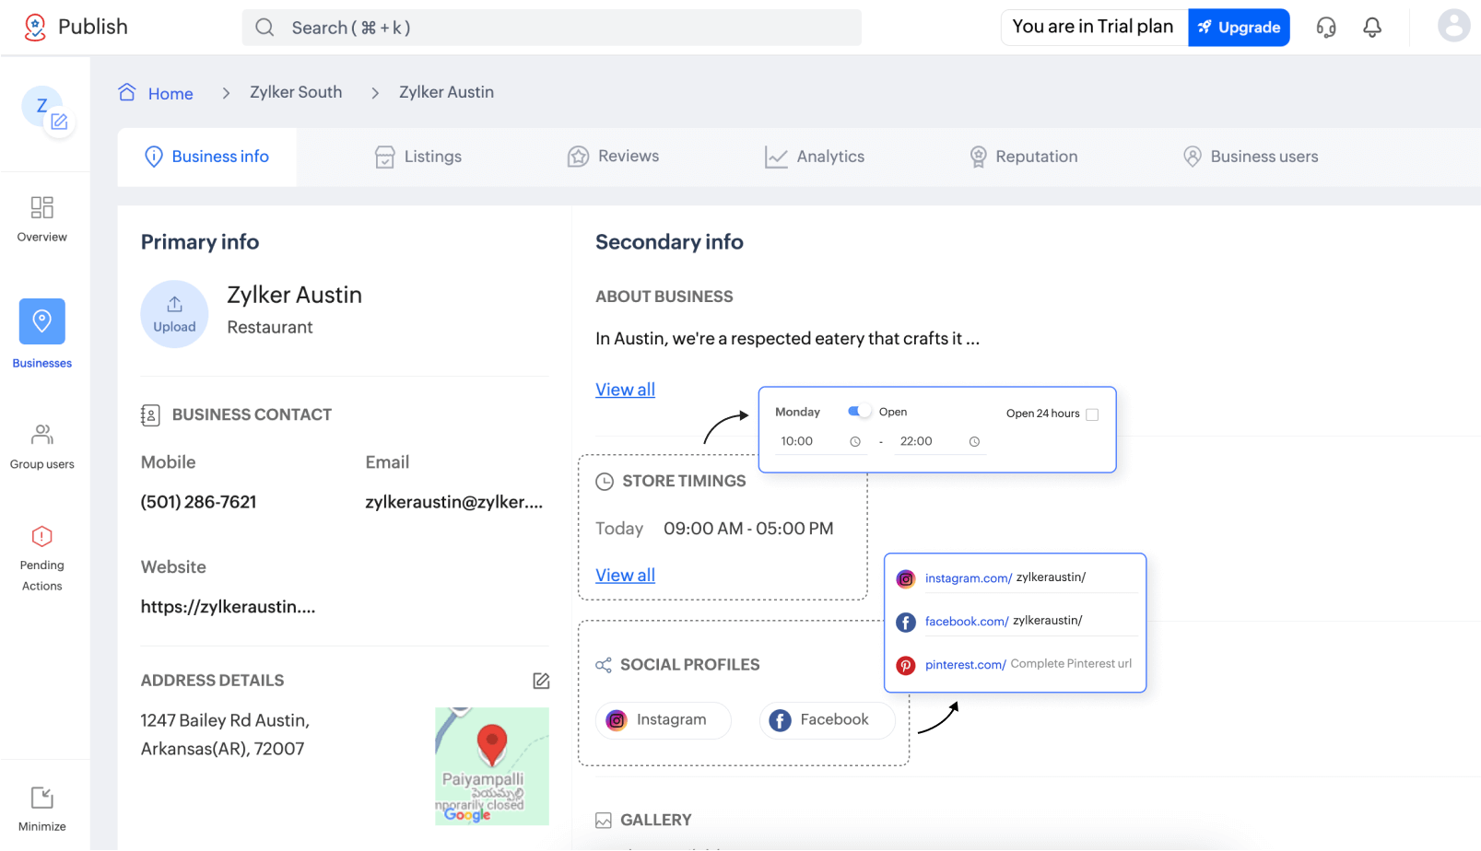Toggle the Monday Open switch
Screen dimensions: 1481x851
(859, 412)
